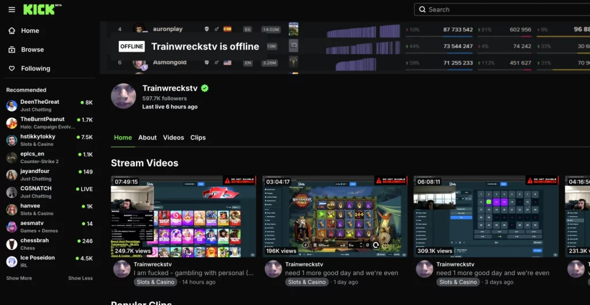
Task: Click the 'Stream Videos' heading
Action: click(145, 163)
